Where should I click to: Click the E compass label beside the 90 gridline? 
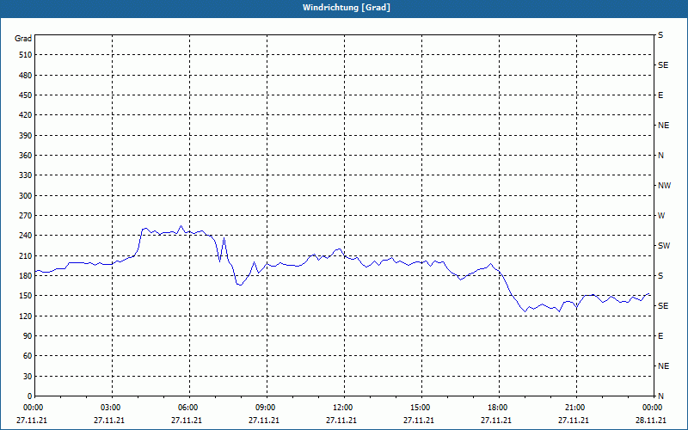(x=660, y=336)
